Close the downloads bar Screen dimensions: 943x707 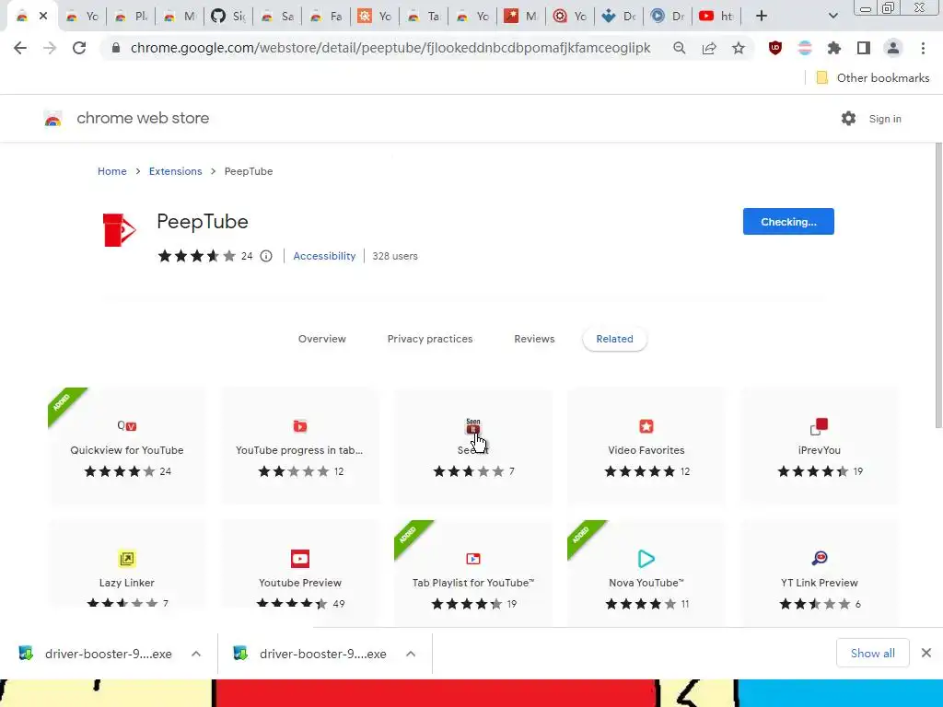coord(926,653)
